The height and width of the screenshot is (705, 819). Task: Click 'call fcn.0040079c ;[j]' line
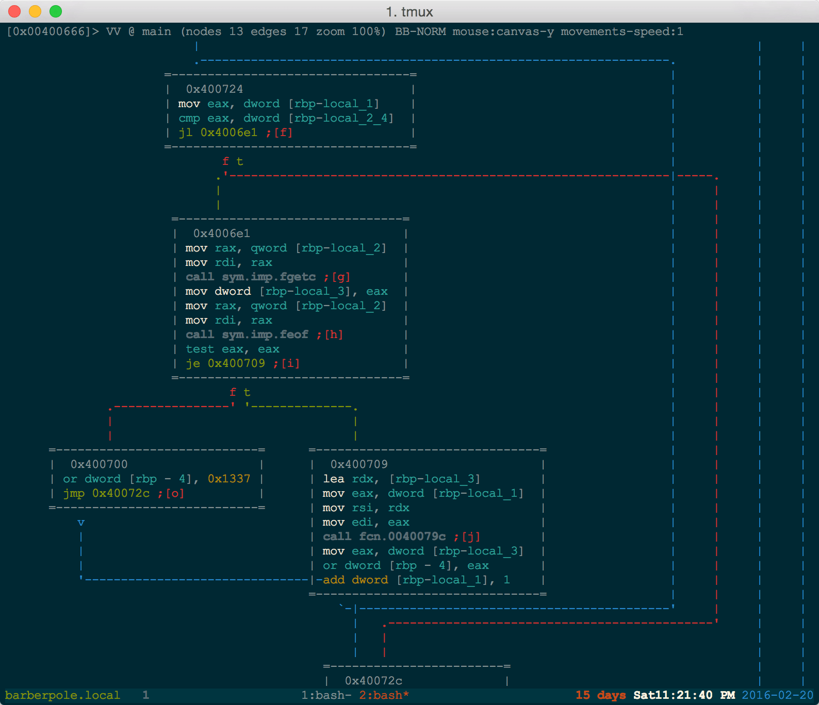pyautogui.click(x=402, y=536)
